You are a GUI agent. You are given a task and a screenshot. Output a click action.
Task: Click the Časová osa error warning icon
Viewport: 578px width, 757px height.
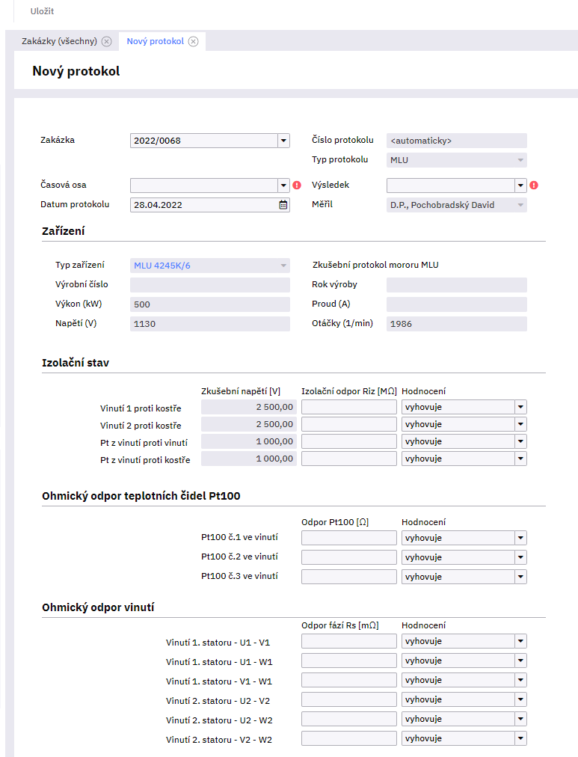click(297, 186)
